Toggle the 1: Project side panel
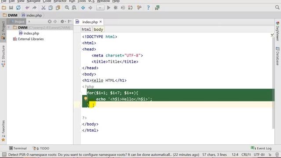This screenshot has width=281, height=158. pyautogui.click(x=3, y=30)
